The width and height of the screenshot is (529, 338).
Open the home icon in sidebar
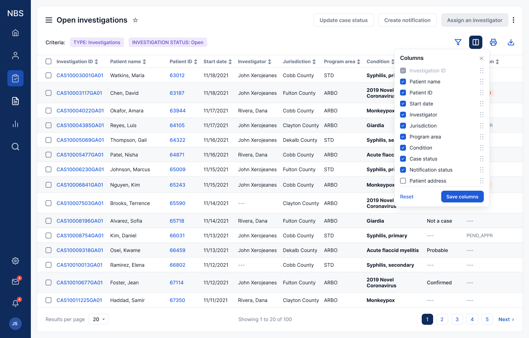tap(15, 33)
